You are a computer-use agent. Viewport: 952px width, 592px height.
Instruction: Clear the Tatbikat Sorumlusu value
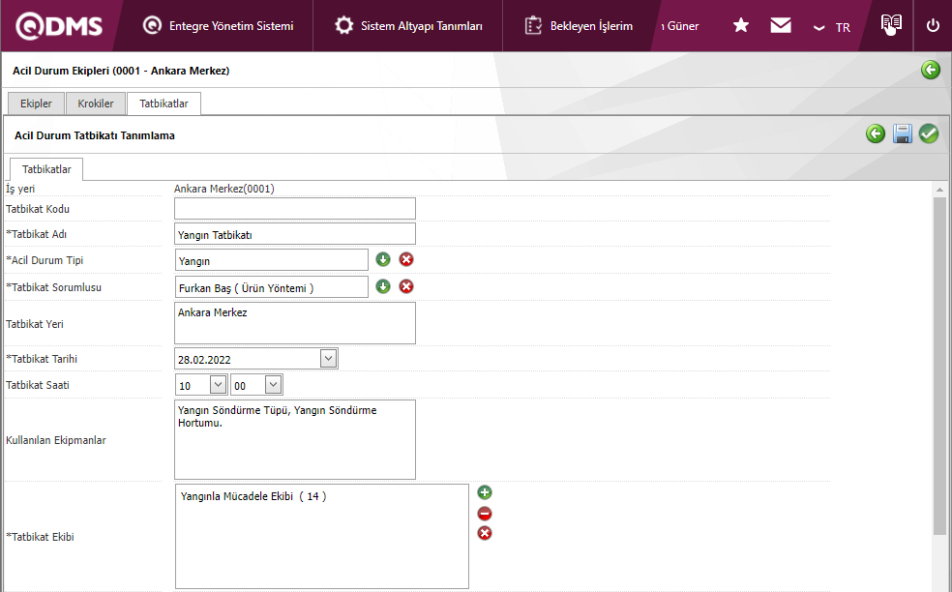(406, 286)
